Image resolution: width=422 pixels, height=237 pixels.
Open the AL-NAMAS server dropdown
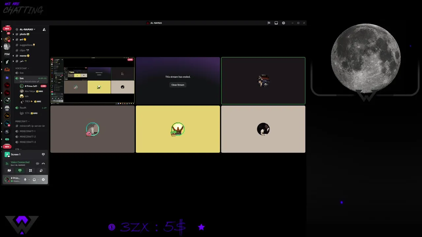pyautogui.click(x=27, y=29)
